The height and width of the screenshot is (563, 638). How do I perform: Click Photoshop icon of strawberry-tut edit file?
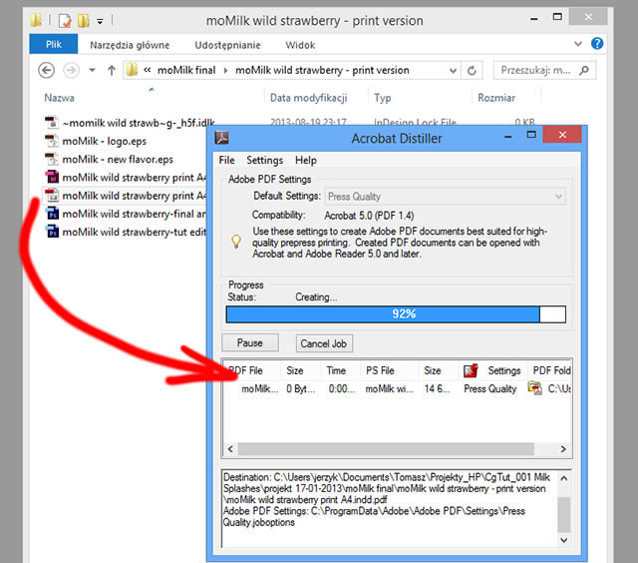point(52,232)
